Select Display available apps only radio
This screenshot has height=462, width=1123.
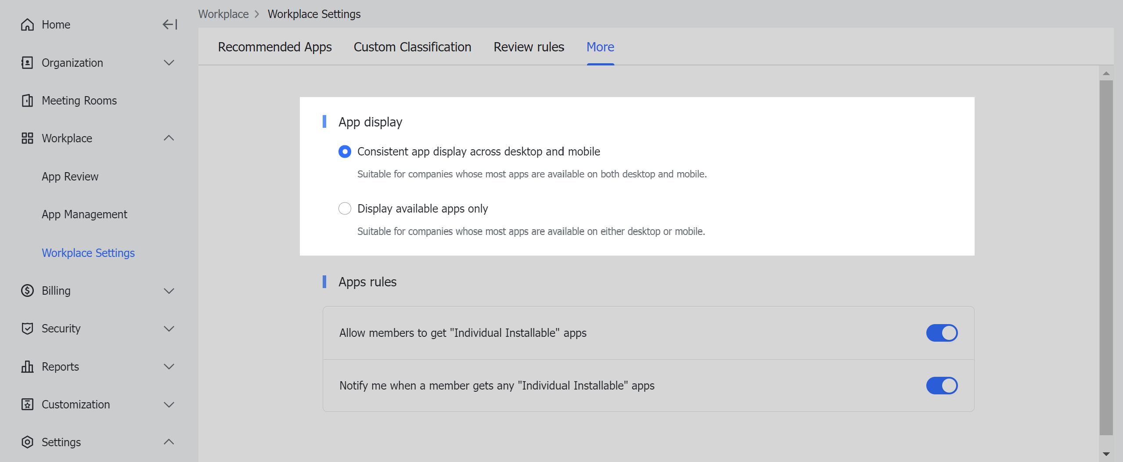(x=345, y=209)
